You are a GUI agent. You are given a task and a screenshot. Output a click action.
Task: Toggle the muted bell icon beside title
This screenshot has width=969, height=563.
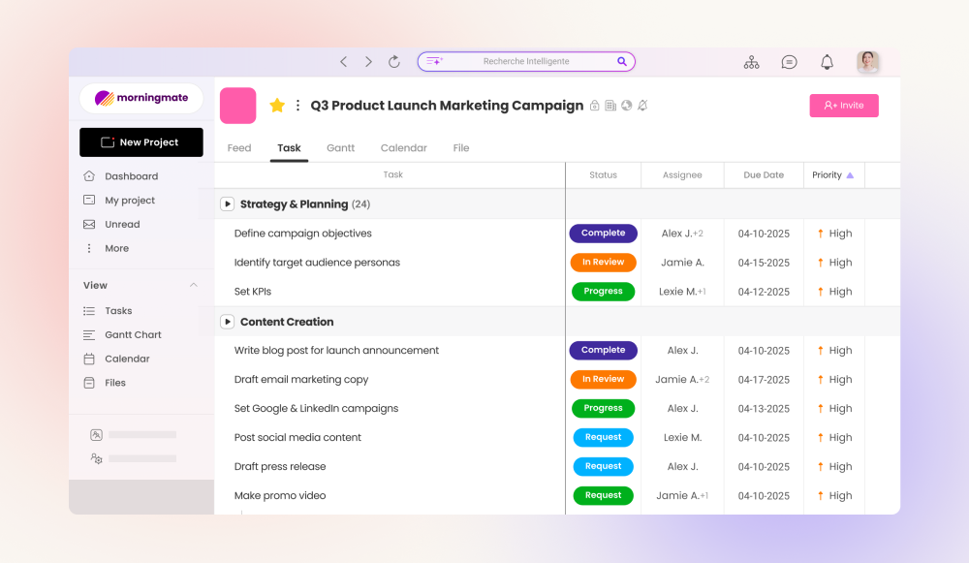(642, 106)
